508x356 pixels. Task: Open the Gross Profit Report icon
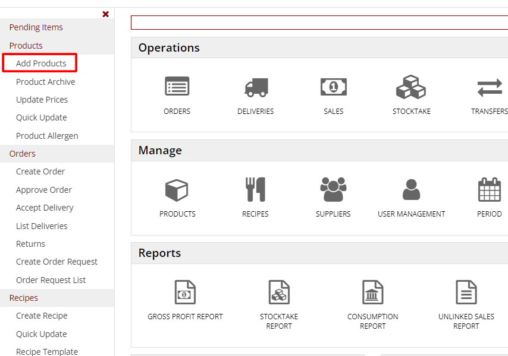click(185, 293)
